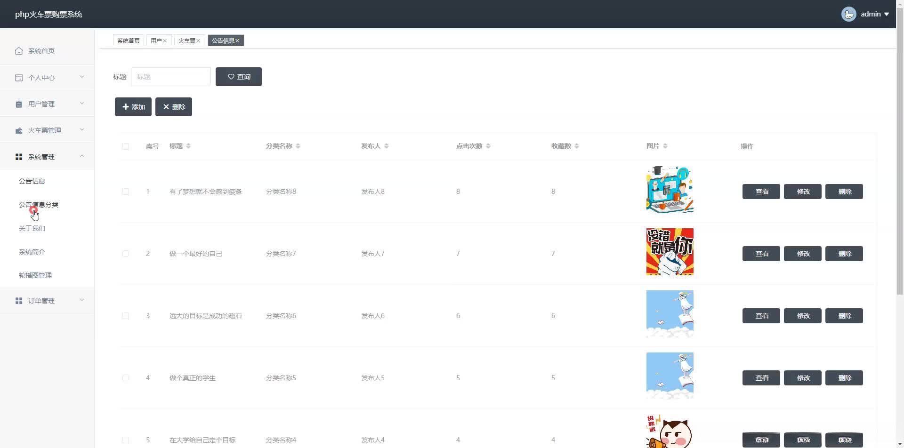Click 修改 for row 1
Viewport: 904px width, 448px height.
click(803, 192)
